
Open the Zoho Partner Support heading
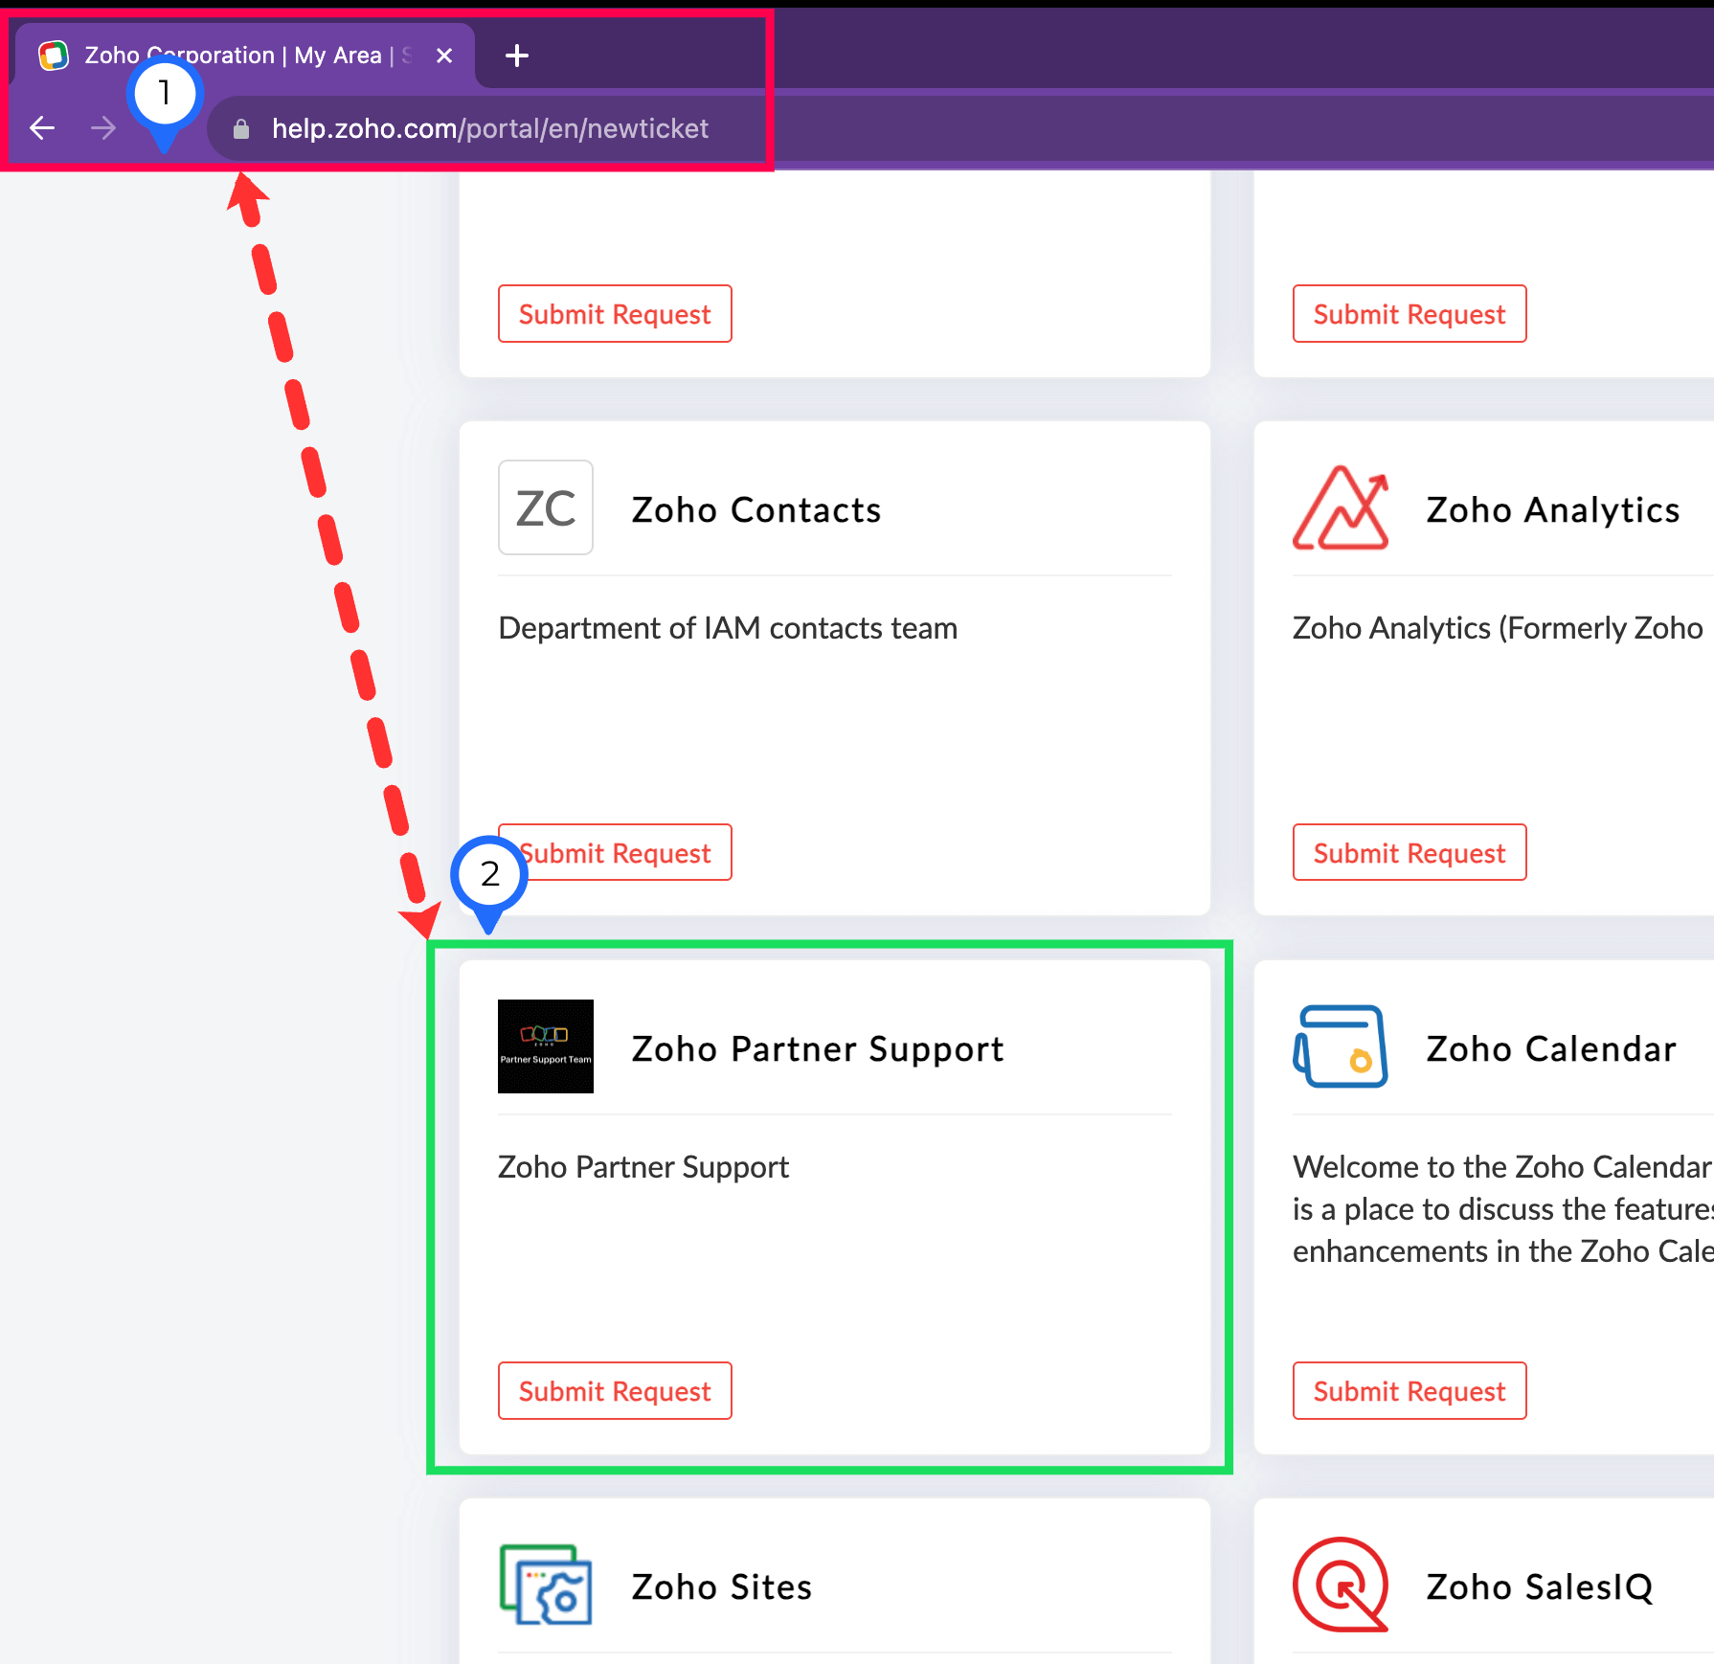[818, 1048]
